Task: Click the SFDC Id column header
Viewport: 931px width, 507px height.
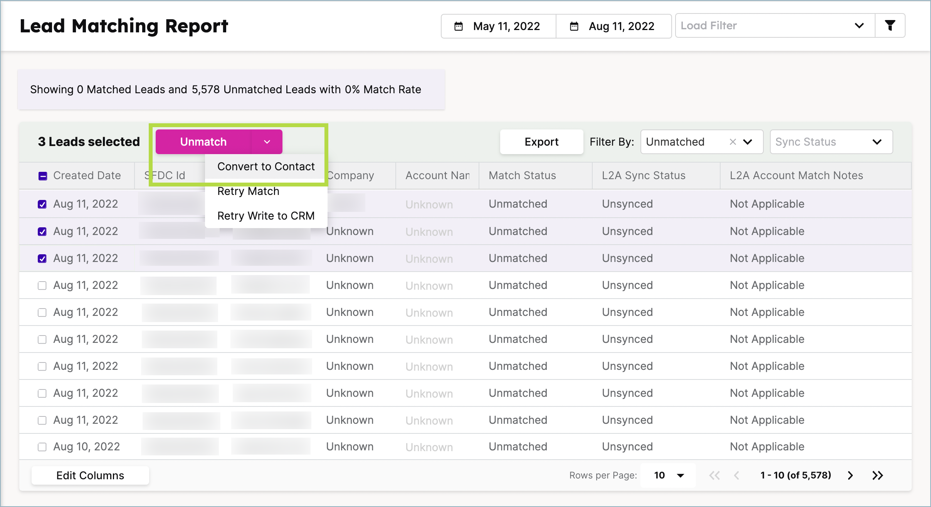Action: tap(165, 176)
